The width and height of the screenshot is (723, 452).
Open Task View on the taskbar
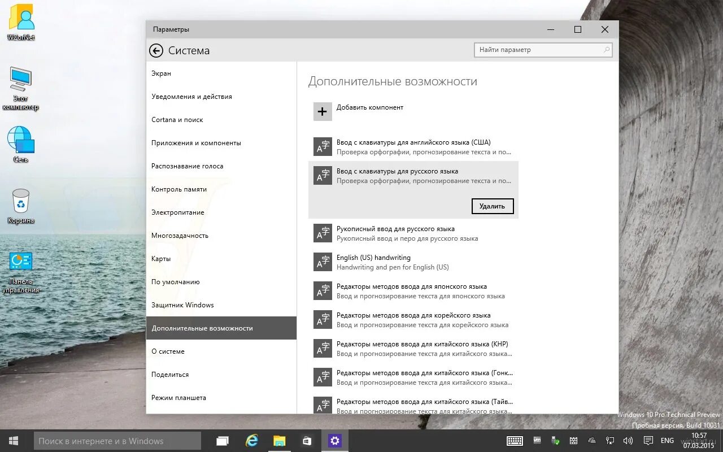point(222,440)
